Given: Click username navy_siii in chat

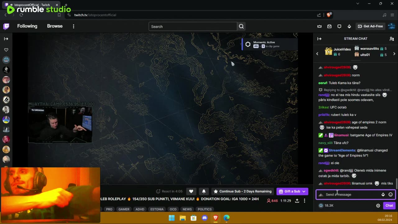Looking at the screenshot, I should point(325,143).
